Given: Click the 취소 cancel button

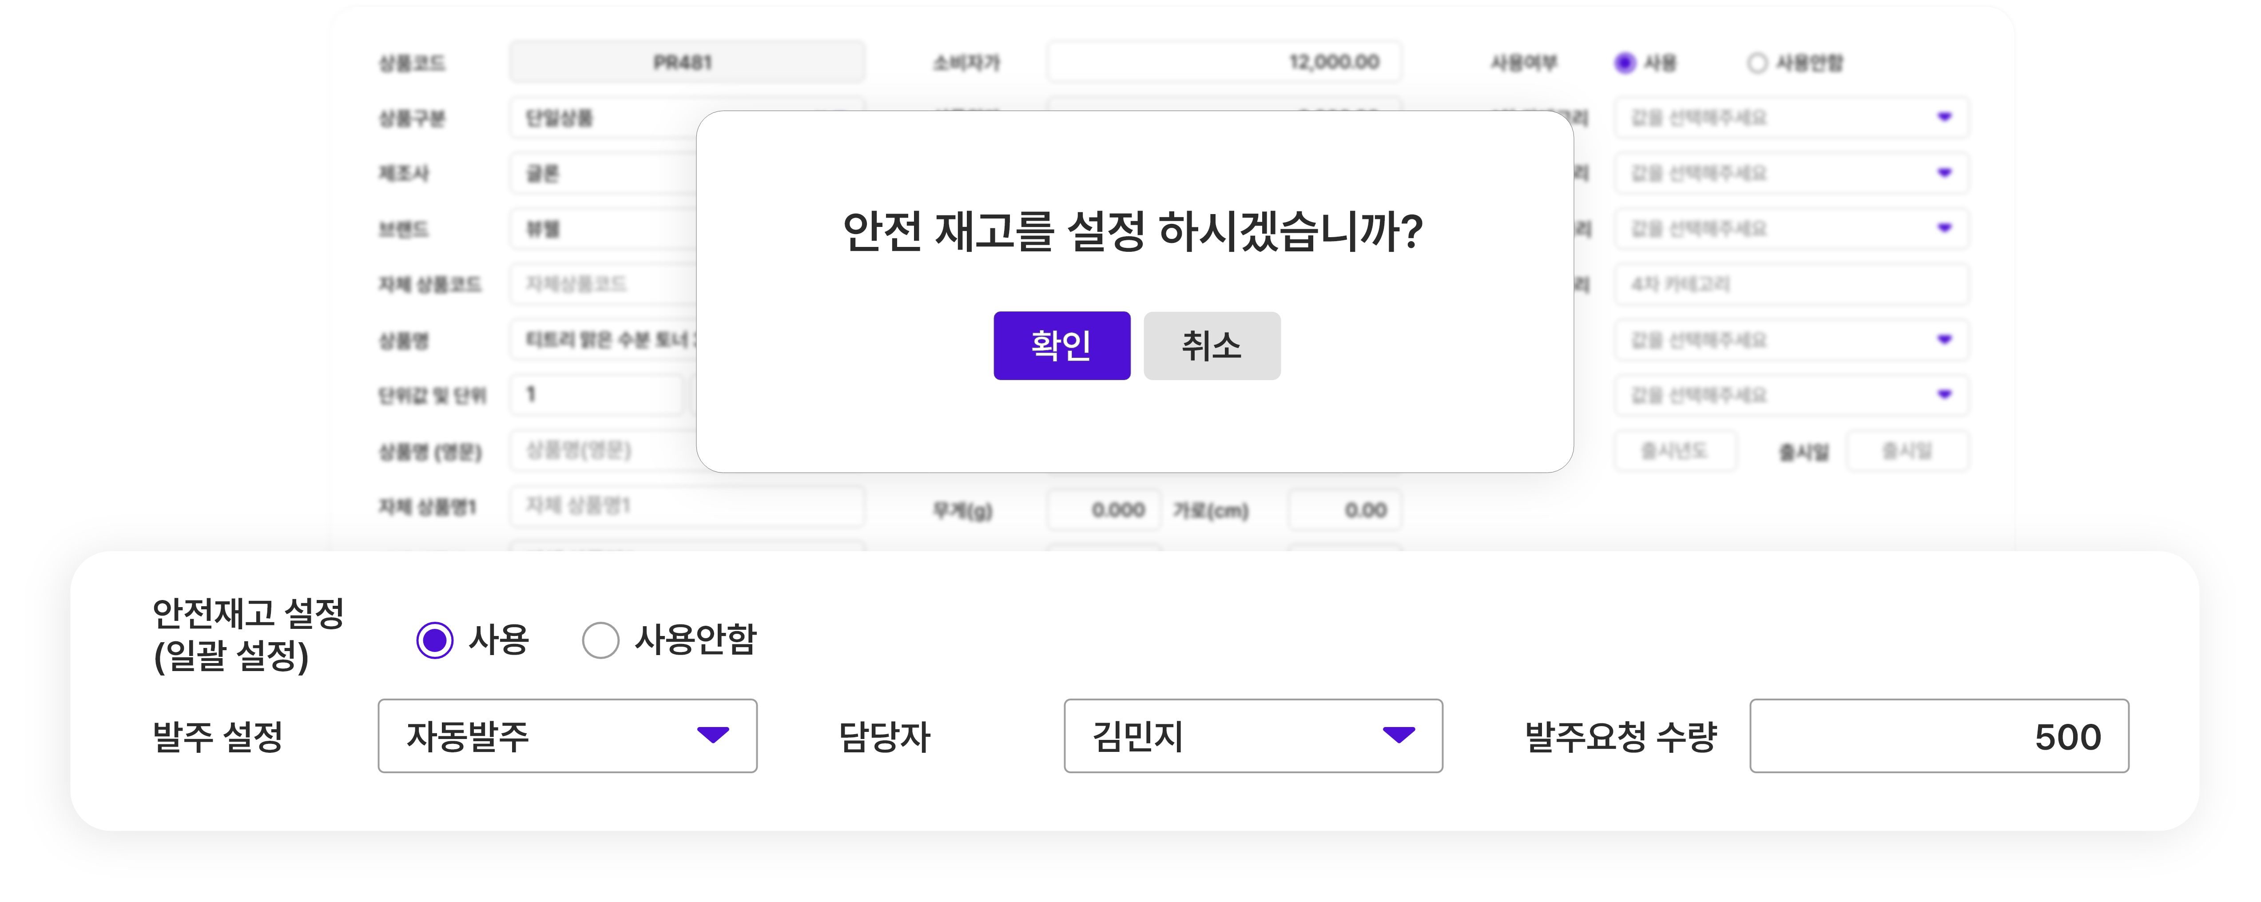Looking at the screenshot, I should coord(1211,346).
